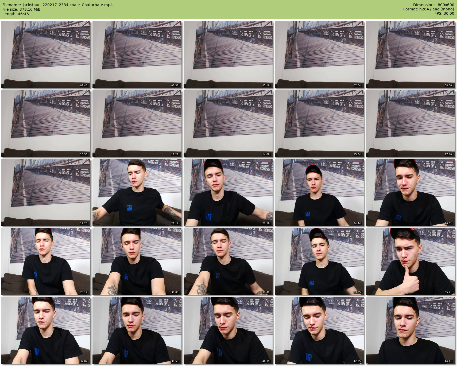The image size is (457, 366).
Task: Click the frame marked 26:31
Action: point(410,193)
